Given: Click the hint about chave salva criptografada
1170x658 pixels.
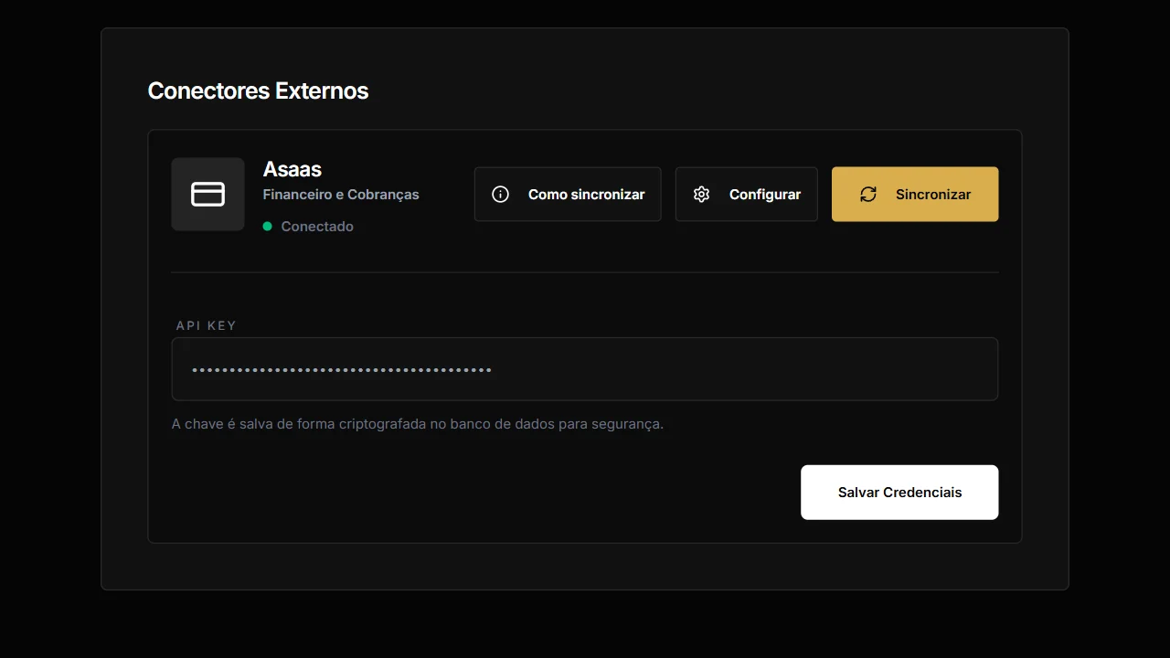Looking at the screenshot, I should (x=418, y=424).
